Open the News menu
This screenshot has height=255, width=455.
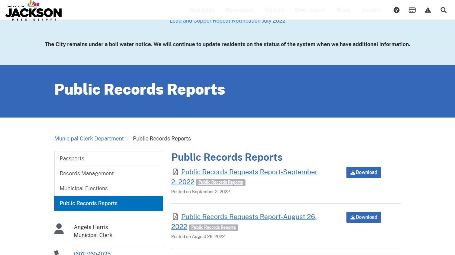pos(343,10)
